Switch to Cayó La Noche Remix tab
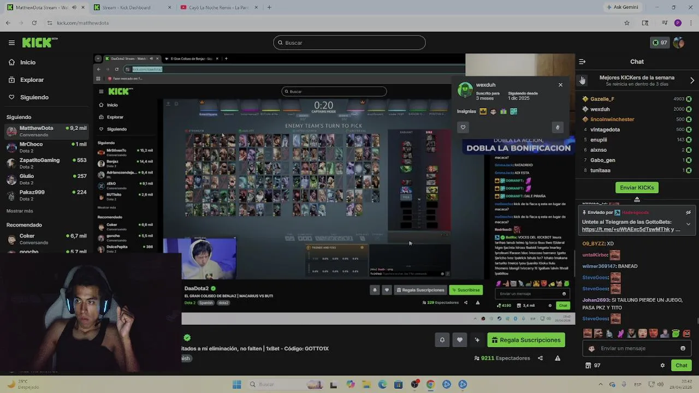 click(218, 8)
